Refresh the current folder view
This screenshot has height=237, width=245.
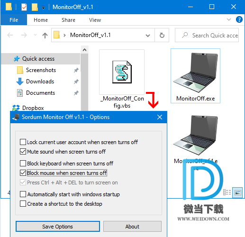coord(162,35)
